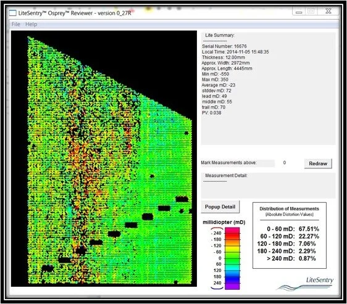Click the Mark Measurements above value field
Viewport: 347px width, 304px height.
285,163
